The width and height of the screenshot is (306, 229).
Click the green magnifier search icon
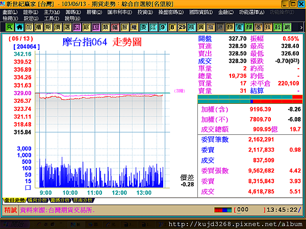tap(10, 27)
